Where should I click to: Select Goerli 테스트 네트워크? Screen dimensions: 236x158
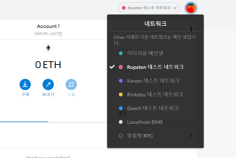[155, 108]
